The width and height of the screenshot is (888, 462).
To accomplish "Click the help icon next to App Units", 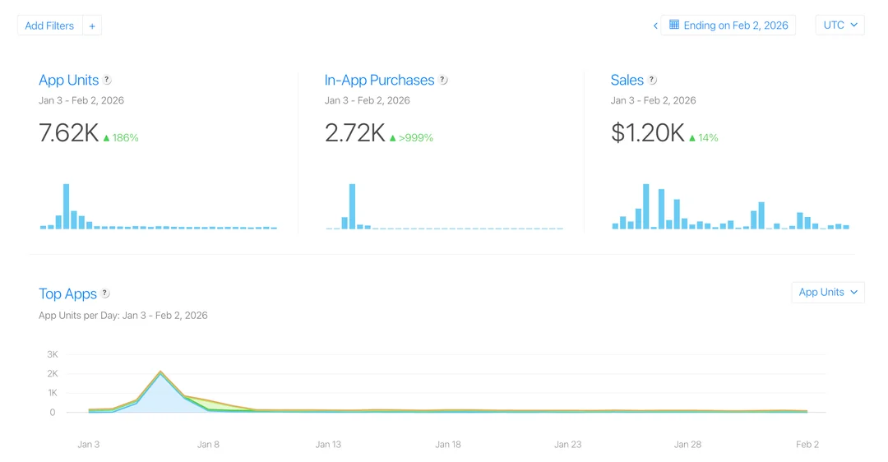I will 107,81.
